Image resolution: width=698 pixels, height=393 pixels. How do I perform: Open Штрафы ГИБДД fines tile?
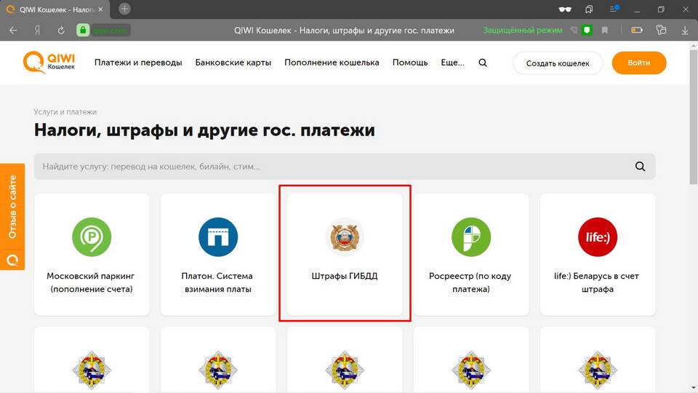pos(345,253)
